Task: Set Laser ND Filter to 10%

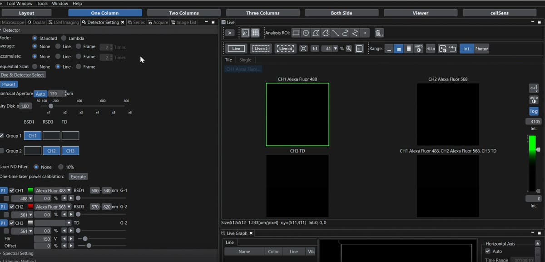Action: 60,167
